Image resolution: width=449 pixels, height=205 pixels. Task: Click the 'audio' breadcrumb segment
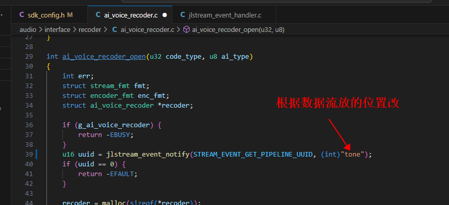coord(28,29)
